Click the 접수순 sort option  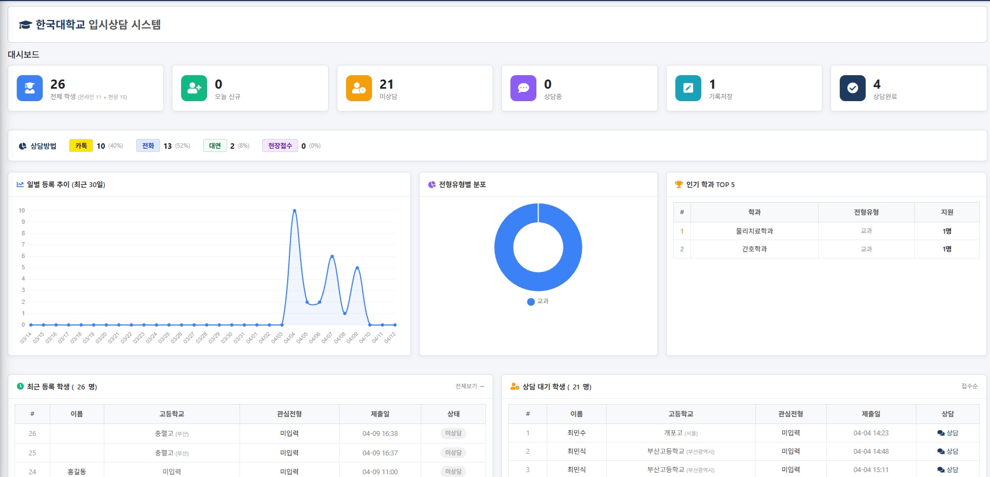point(969,386)
